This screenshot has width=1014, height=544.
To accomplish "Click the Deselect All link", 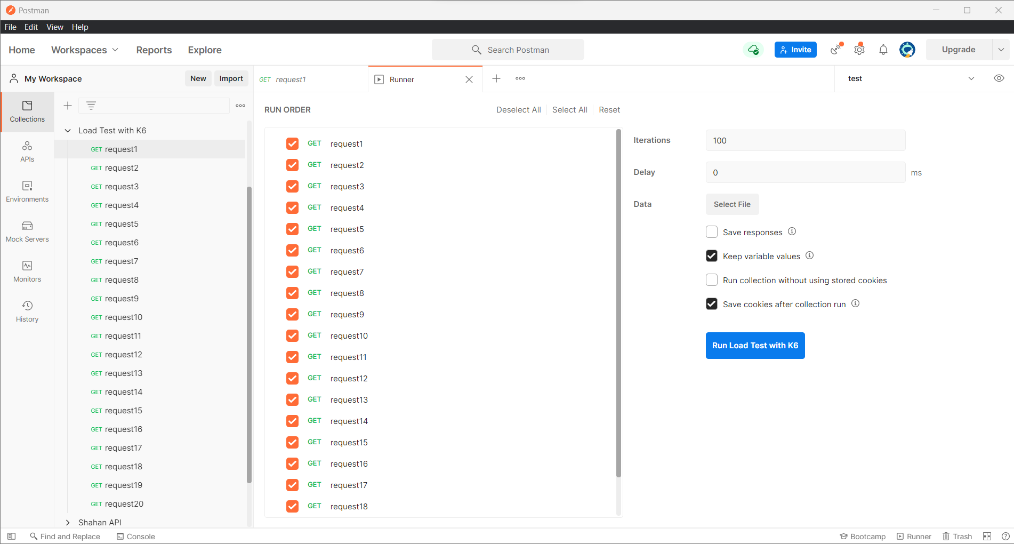I will (518, 110).
